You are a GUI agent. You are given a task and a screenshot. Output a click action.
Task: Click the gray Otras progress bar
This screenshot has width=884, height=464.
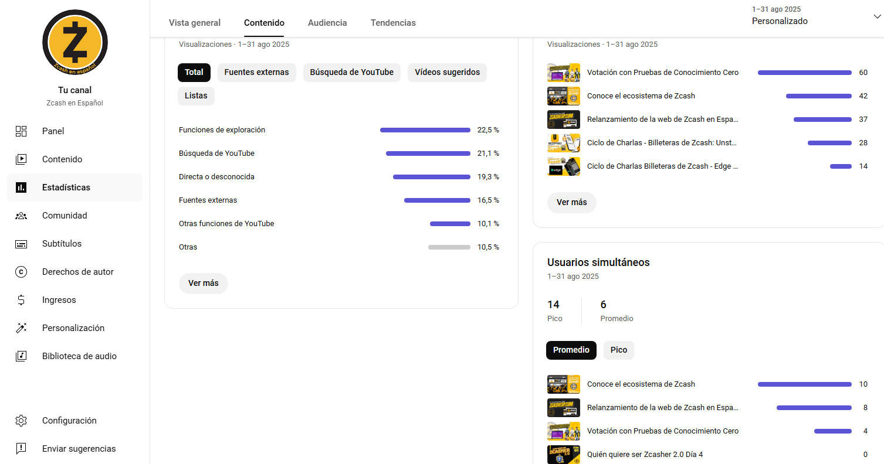pyautogui.click(x=449, y=247)
